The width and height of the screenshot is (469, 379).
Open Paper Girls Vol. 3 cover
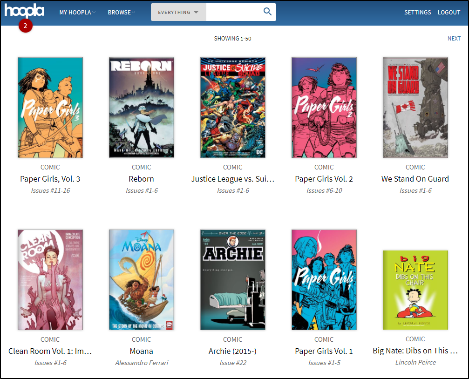coord(50,108)
